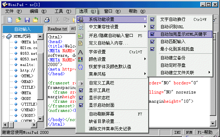Click the blue diamond beside </HEAD>
This screenshot has width=220, height=137.
(x=16, y=110)
